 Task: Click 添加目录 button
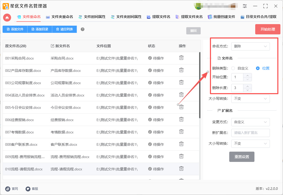coord(40,29)
